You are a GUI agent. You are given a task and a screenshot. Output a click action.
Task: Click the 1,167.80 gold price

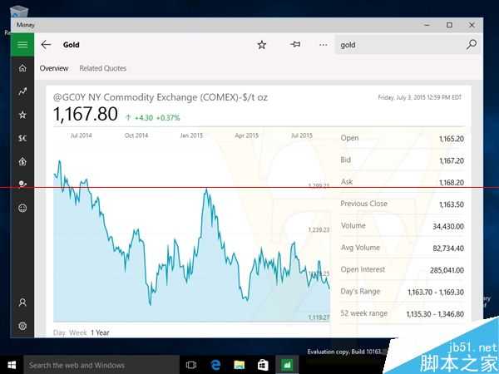coord(86,114)
